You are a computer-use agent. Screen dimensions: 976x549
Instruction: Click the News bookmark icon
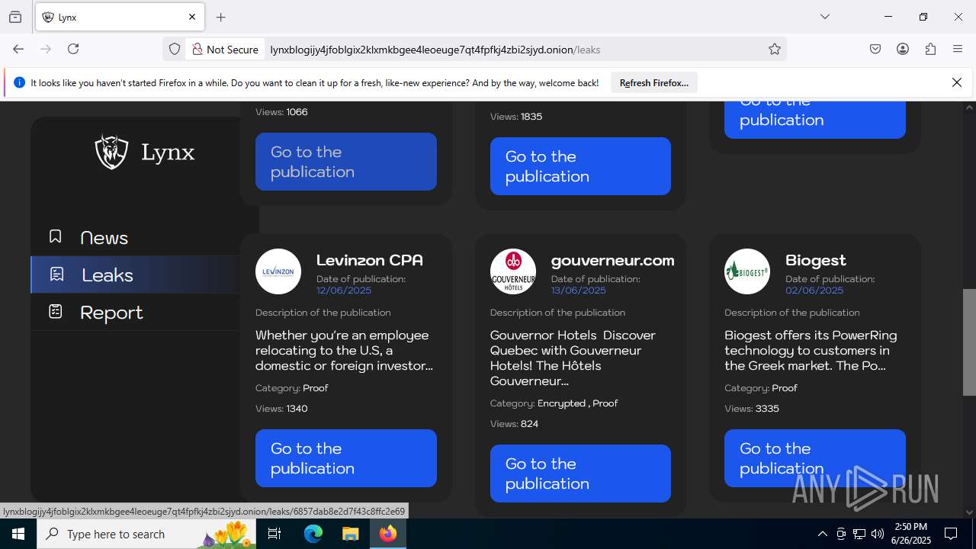55,236
